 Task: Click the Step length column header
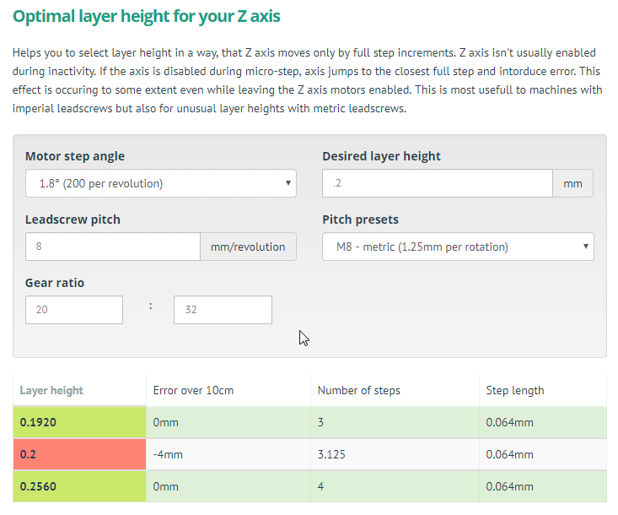(x=515, y=390)
